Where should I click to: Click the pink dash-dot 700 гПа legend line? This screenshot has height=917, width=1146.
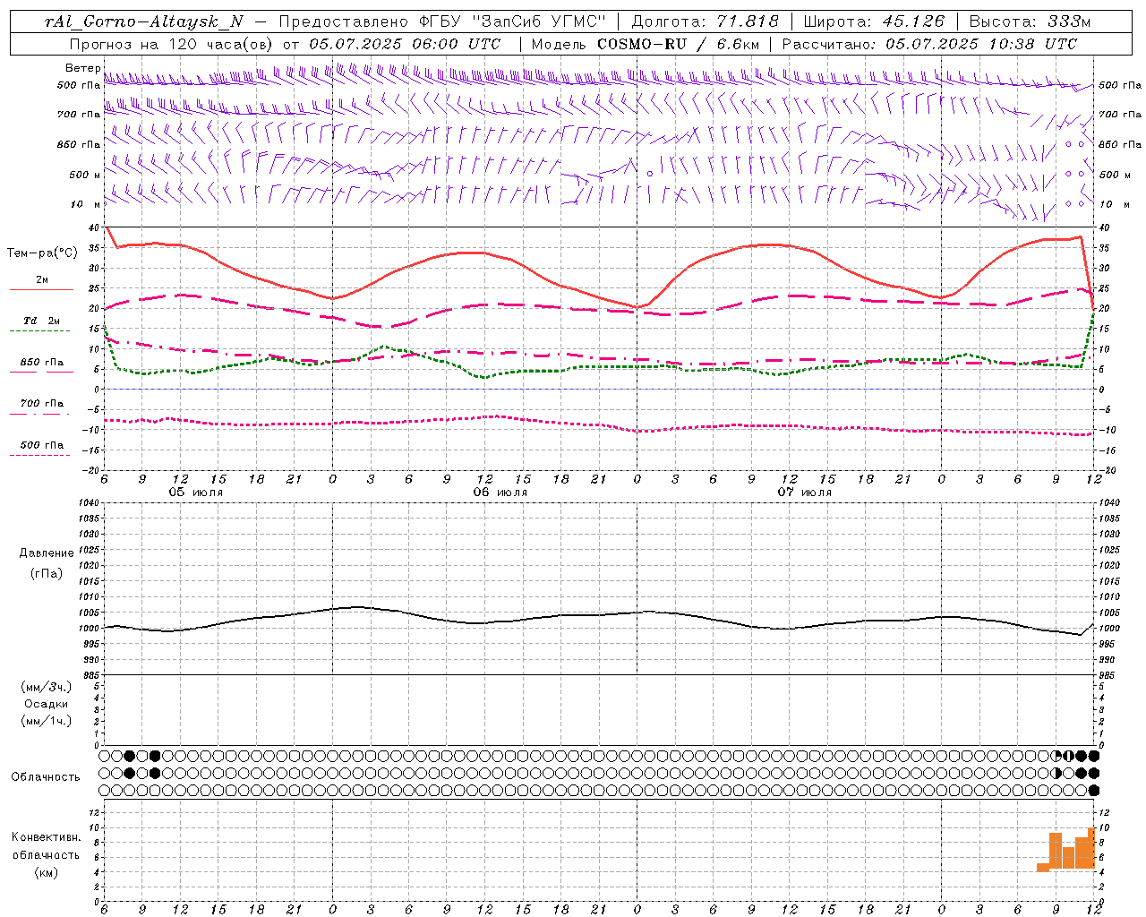coord(41,415)
